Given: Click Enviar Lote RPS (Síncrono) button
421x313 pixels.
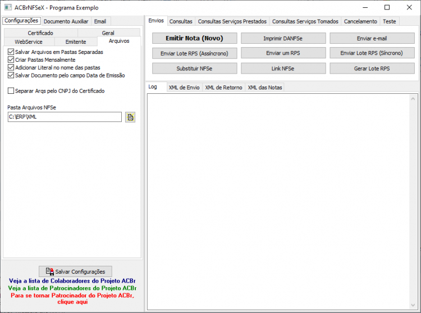Looking at the screenshot, I should (372, 53).
